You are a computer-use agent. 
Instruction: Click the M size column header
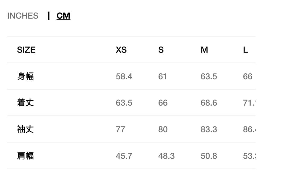tap(204, 50)
